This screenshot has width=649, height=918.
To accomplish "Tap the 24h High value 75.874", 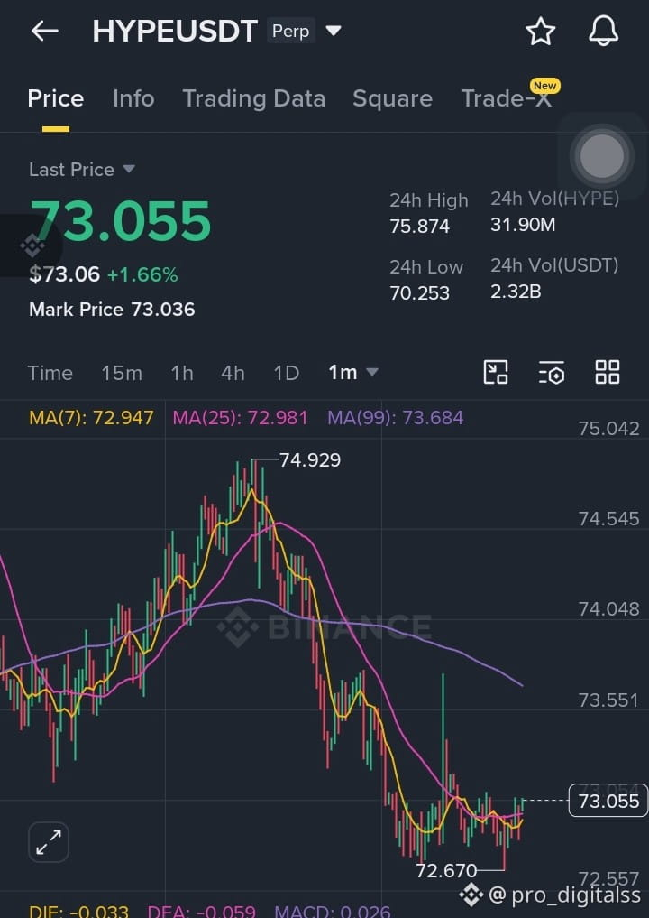I will point(420,226).
